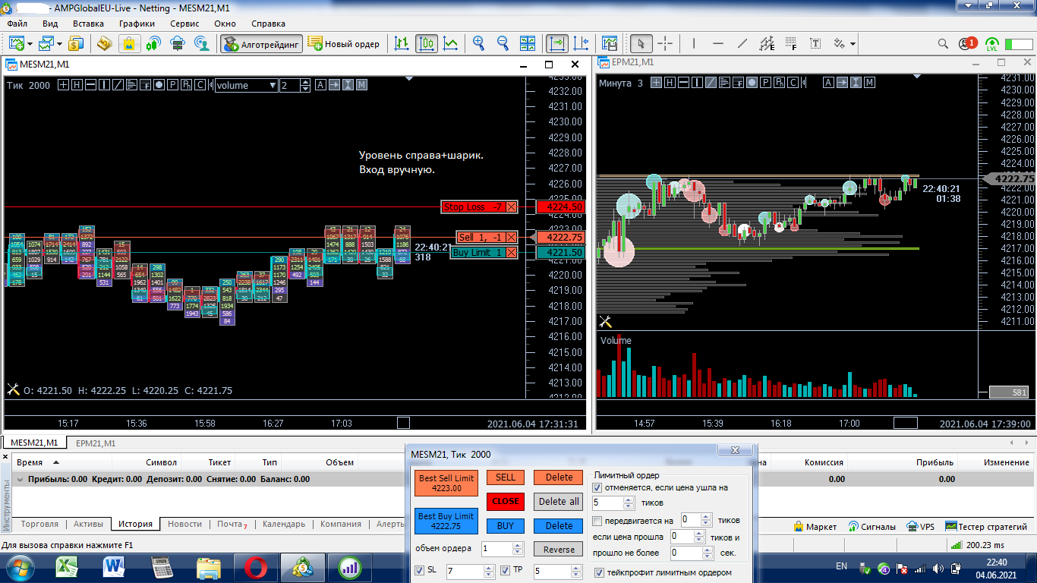Toggle the TP checkbox
Viewport: 1037px width, 583px height.
tap(506, 570)
